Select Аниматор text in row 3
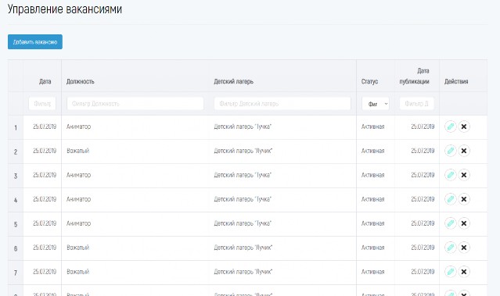500x296 pixels. coord(79,175)
